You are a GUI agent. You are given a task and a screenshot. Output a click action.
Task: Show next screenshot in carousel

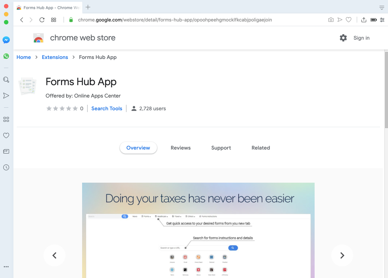[342, 255]
